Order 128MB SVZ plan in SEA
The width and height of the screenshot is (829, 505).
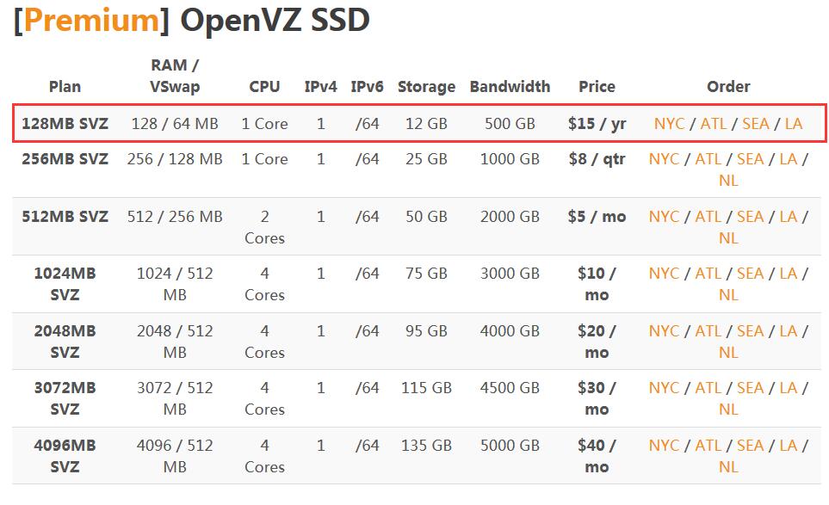coord(756,124)
